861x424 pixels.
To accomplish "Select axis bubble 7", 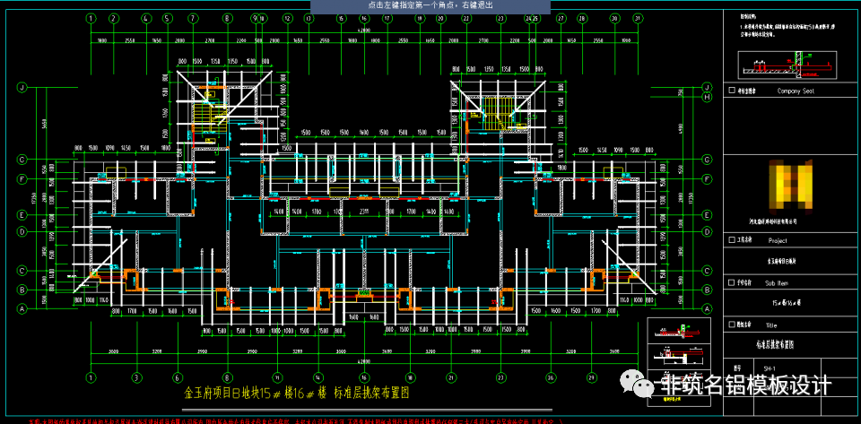I will coord(193,18).
